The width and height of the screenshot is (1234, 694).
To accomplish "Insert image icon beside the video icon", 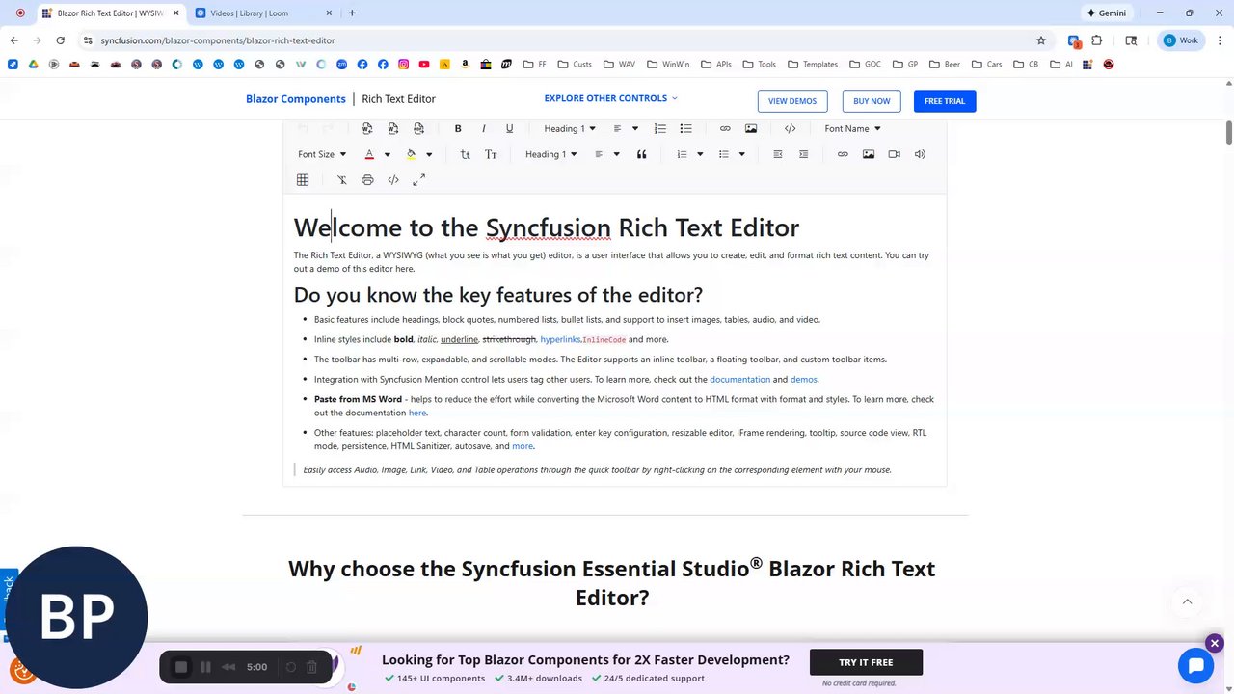I will click(x=869, y=154).
